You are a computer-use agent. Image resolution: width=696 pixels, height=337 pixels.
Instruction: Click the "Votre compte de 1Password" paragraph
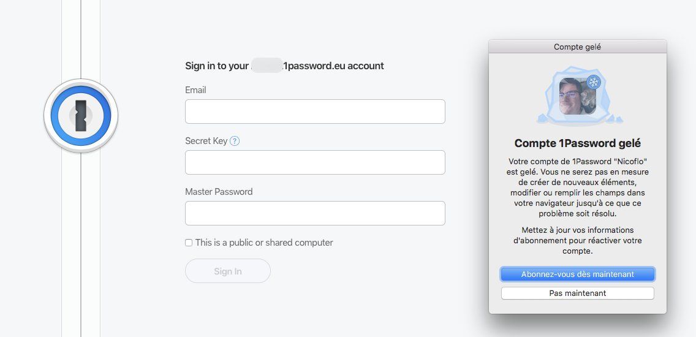(x=577, y=187)
